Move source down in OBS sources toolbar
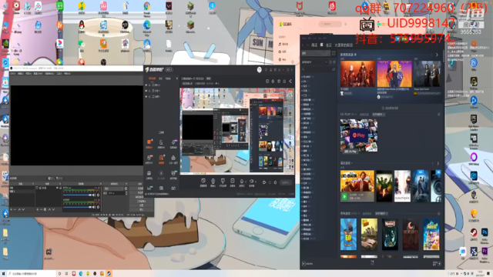The height and width of the screenshot is (277, 493). pyautogui.click(x=53, y=209)
